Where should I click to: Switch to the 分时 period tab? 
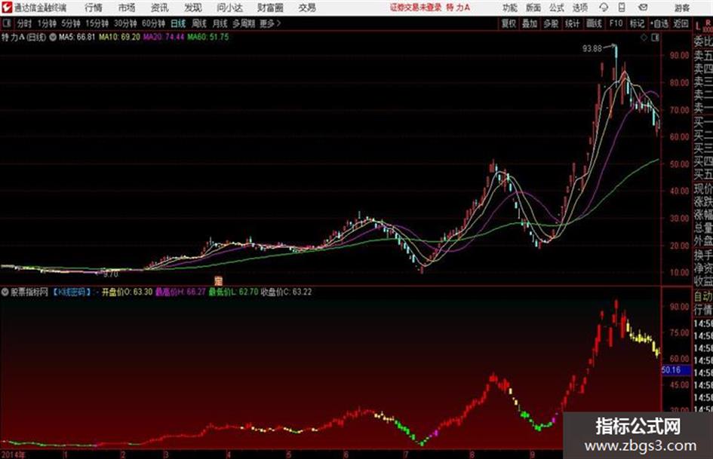click(x=24, y=23)
